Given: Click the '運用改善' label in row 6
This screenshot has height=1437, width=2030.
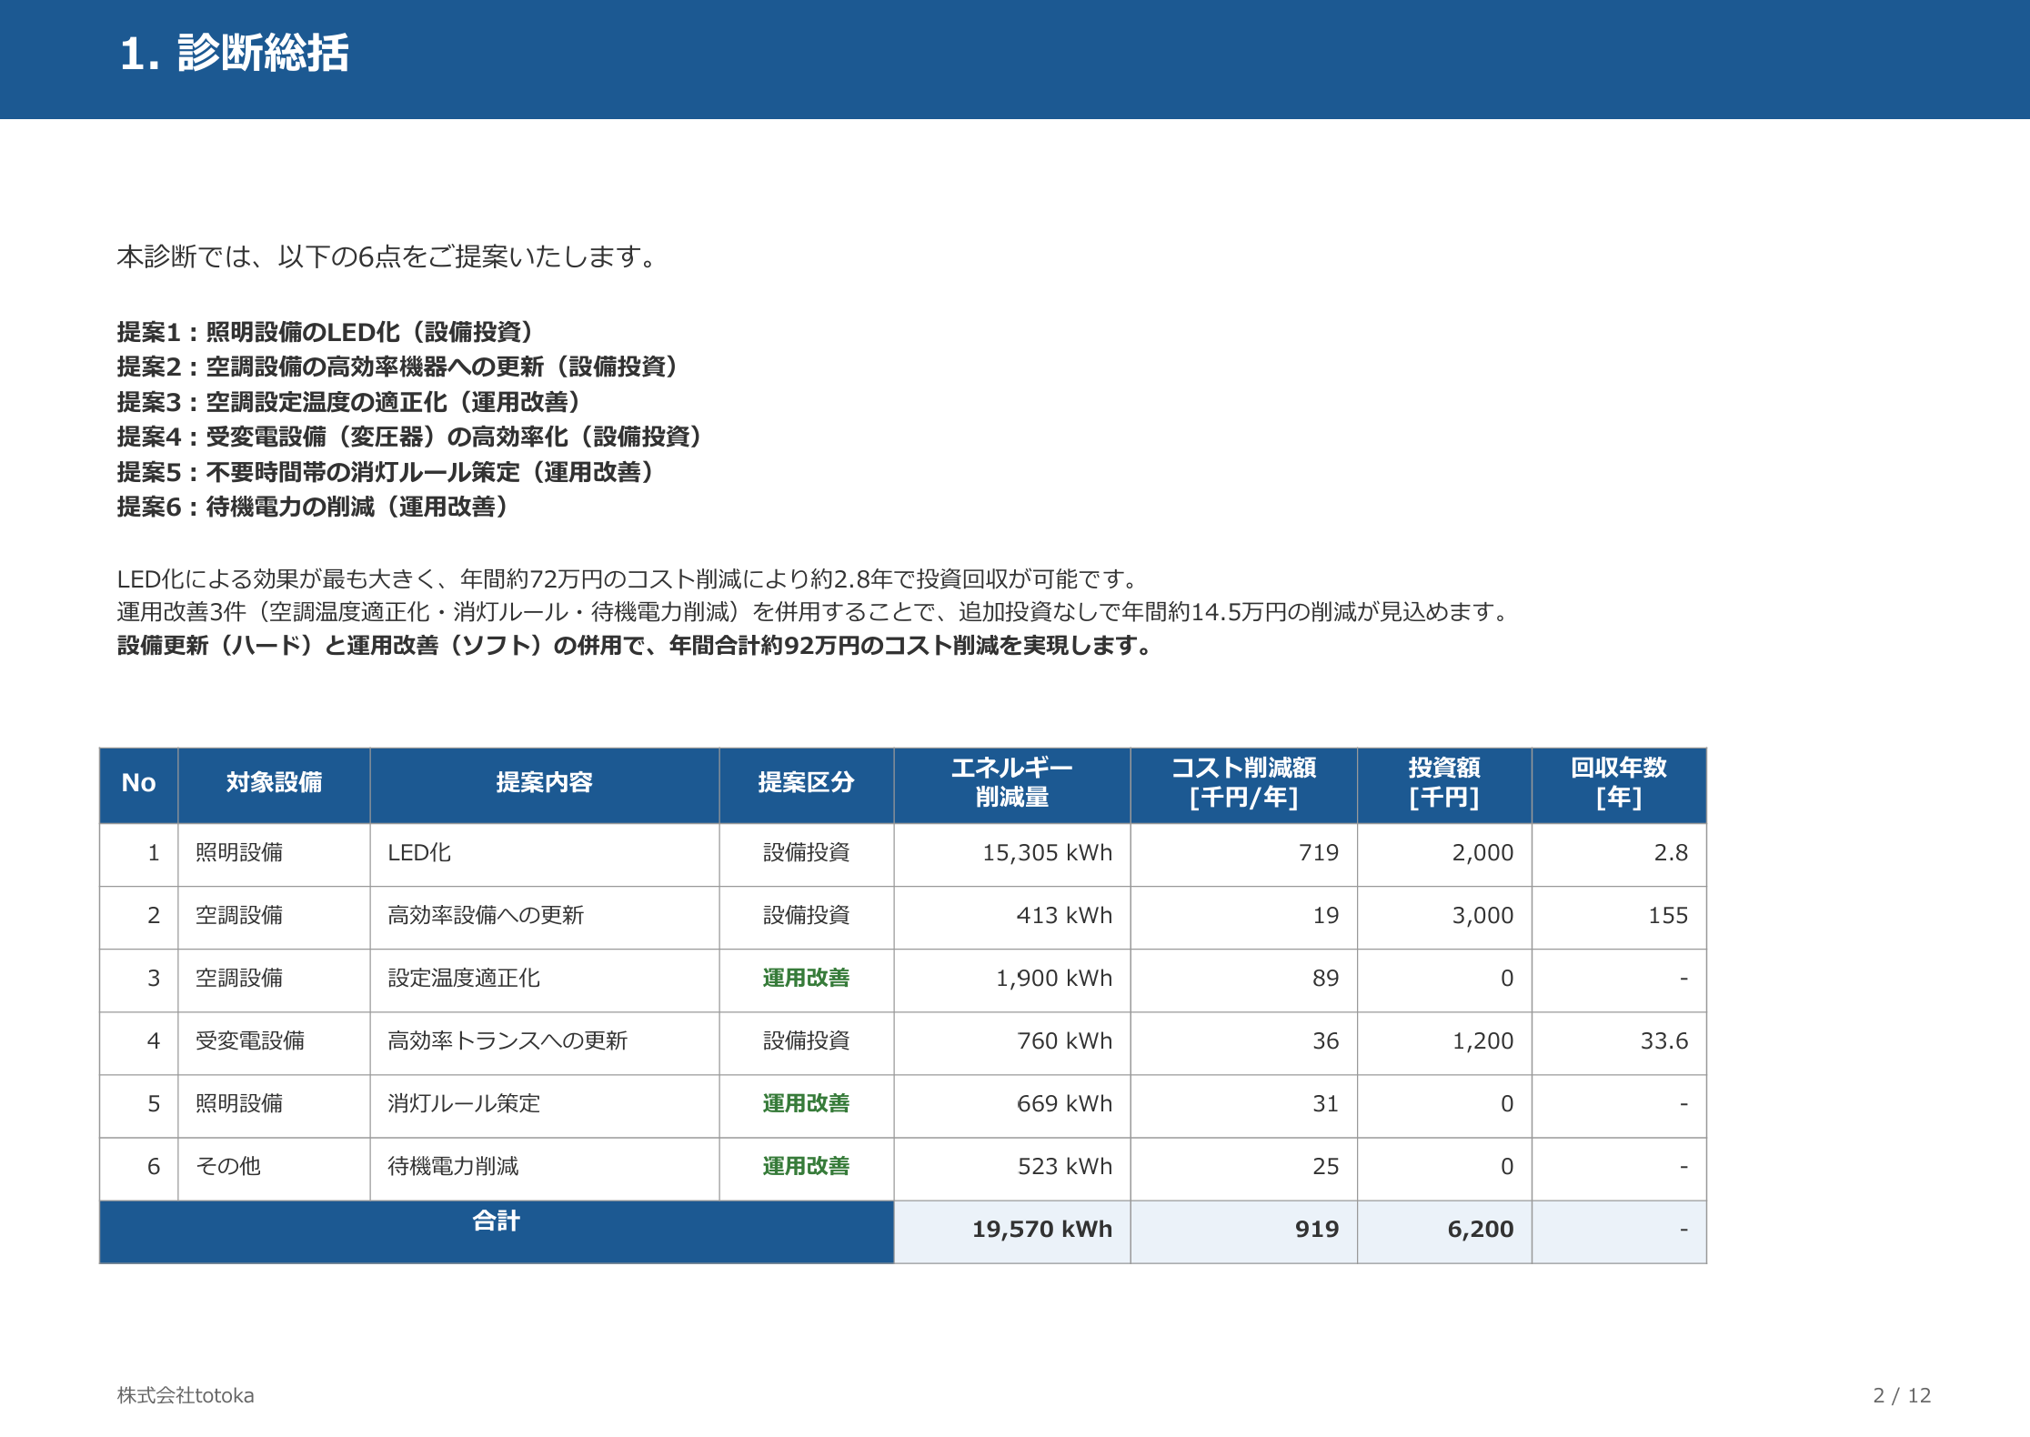Looking at the screenshot, I should pos(806,1167).
